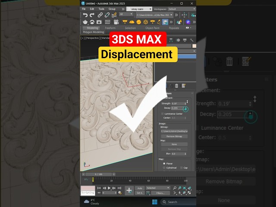Open the Rendered Frame Window icon
The width and height of the screenshot is (276, 207).
pos(99,22)
